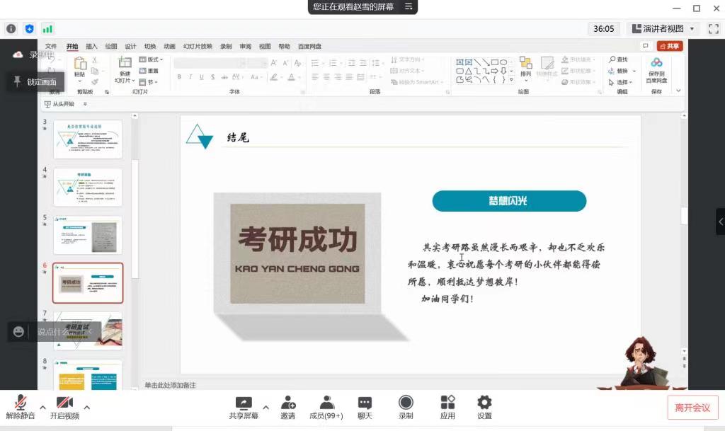The width and height of the screenshot is (725, 431).
Task: Open the 应用 apps icon
Action: point(447,407)
